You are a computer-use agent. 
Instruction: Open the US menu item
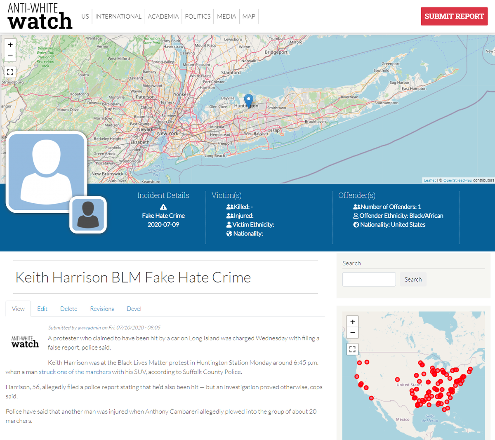[85, 16]
